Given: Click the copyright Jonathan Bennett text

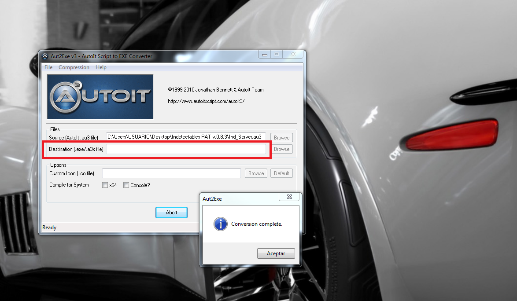Looking at the screenshot, I should pyautogui.click(x=216, y=90).
